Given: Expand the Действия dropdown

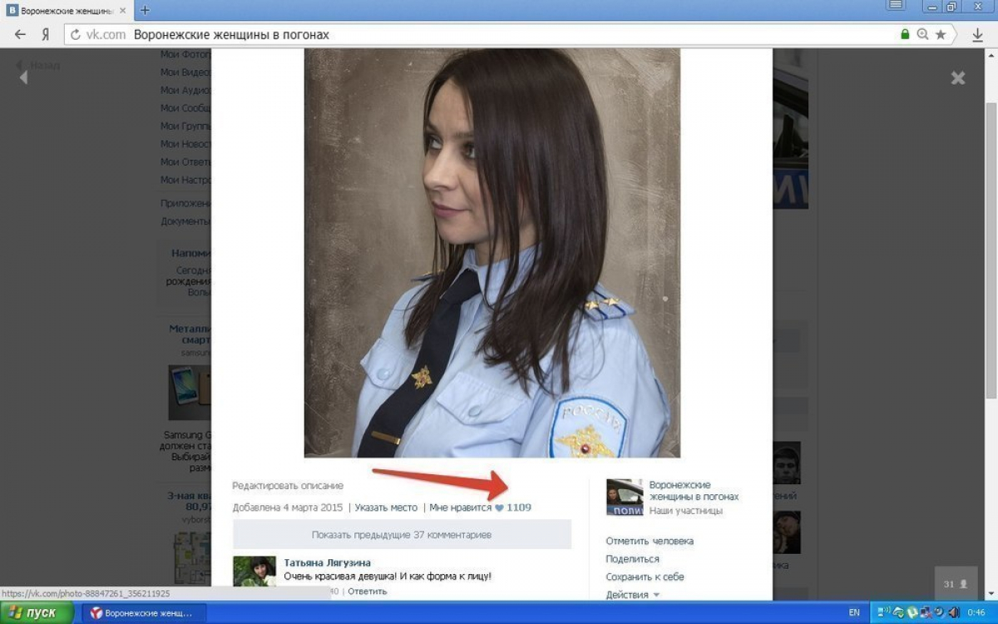Looking at the screenshot, I should point(632,595).
